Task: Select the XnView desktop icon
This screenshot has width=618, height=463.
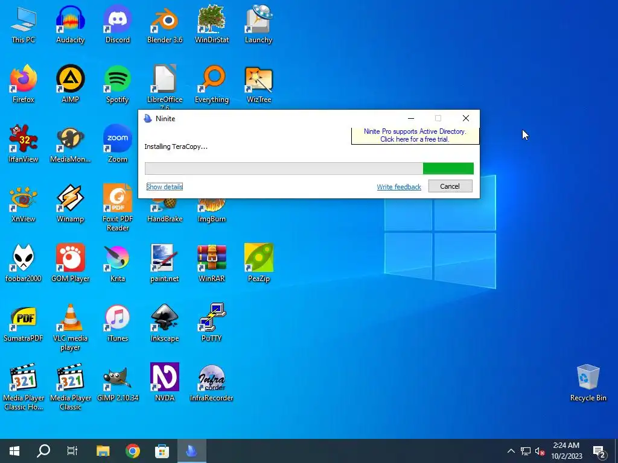Action: (x=24, y=204)
